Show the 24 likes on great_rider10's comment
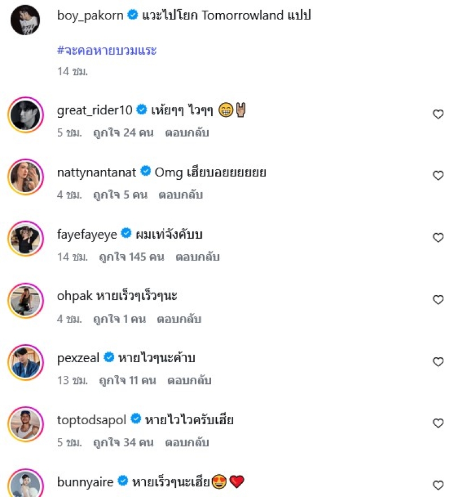Viewport: 454px width, 497px height. (123, 133)
